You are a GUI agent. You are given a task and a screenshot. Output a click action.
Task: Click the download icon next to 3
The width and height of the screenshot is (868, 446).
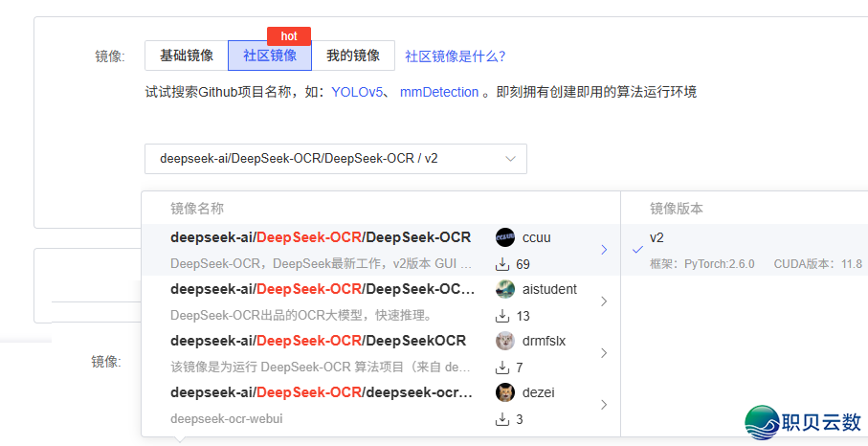click(x=502, y=419)
